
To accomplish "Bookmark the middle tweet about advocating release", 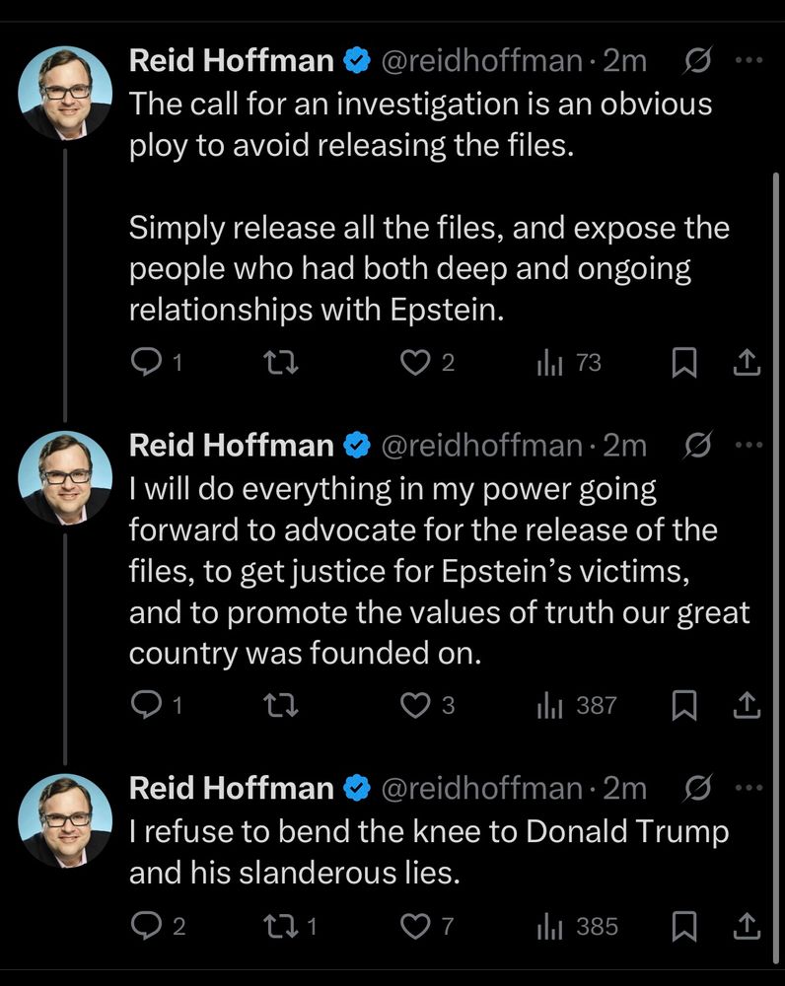I will [684, 705].
